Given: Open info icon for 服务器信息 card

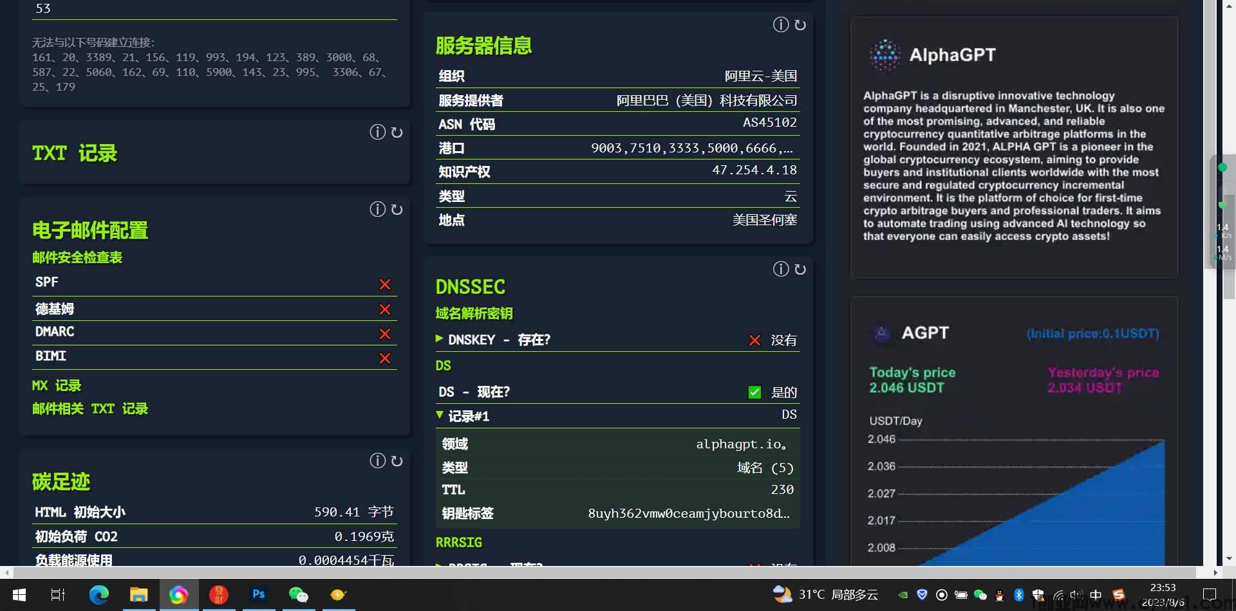Looking at the screenshot, I should click(780, 24).
